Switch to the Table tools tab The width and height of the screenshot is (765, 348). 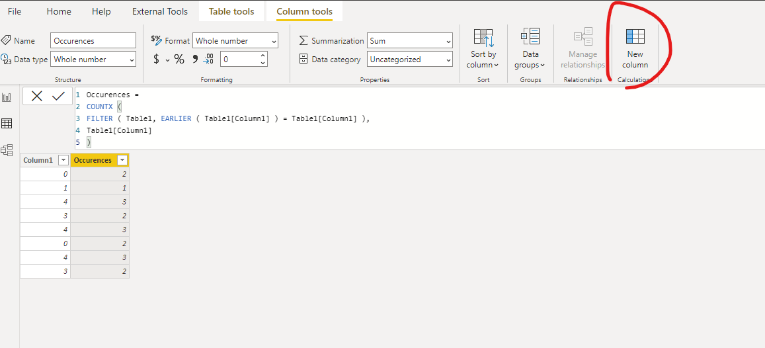tap(231, 11)
